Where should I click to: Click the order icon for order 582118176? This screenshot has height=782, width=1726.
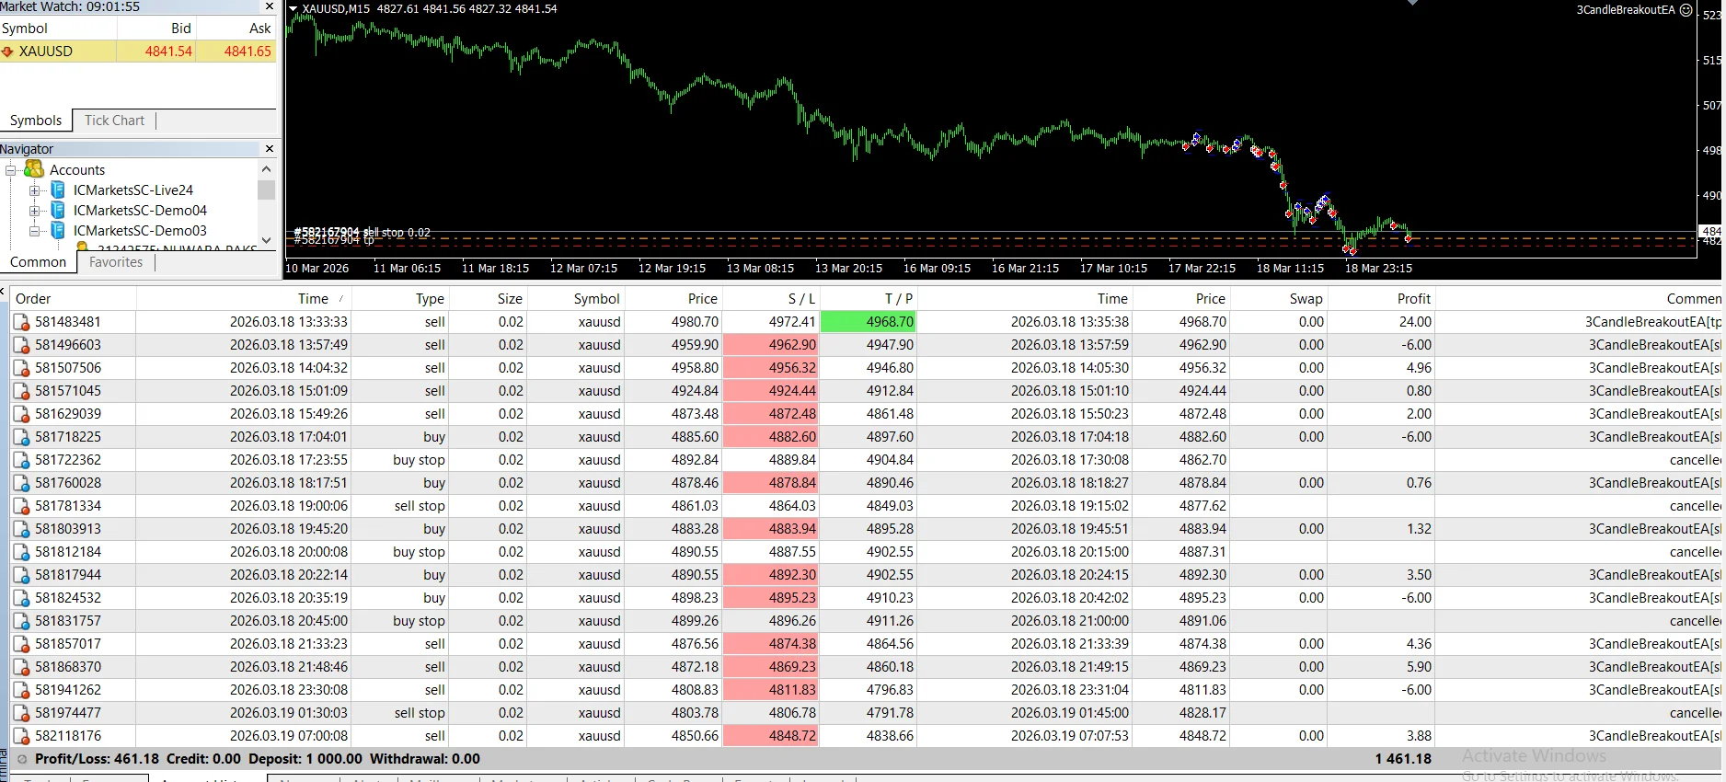pos(21,736)
